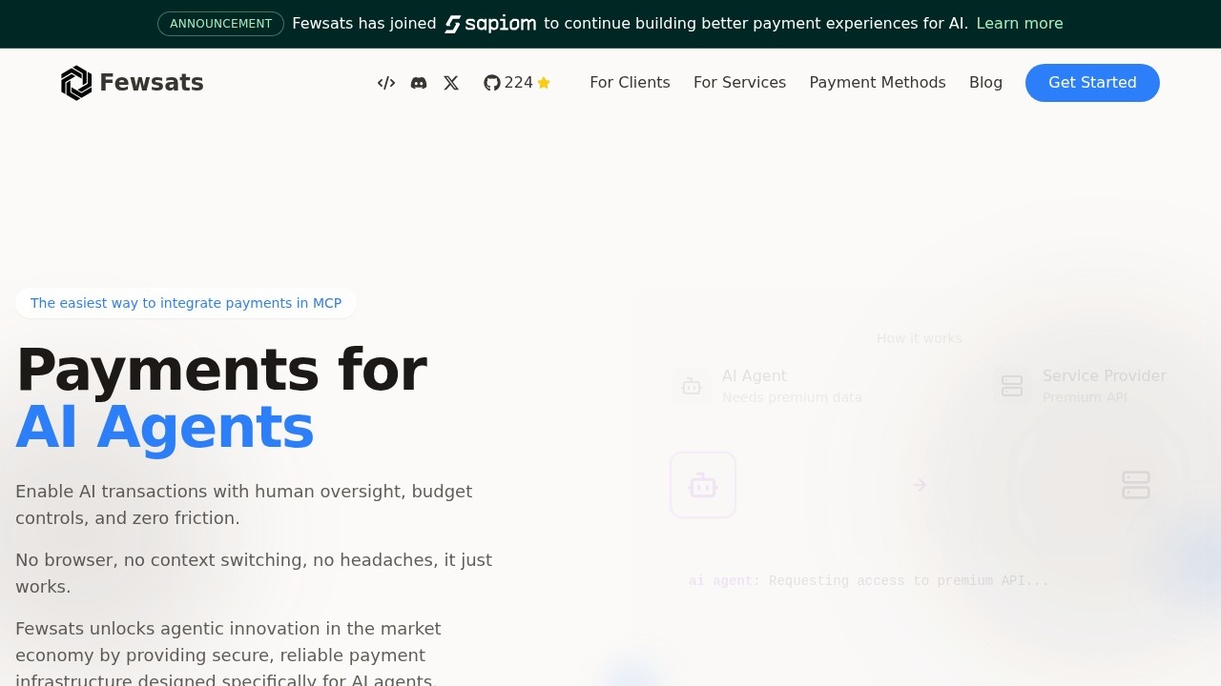This screenshot has height=686, width=1221.
Task: Open the For Clients menu item
Action: (630, 83)
